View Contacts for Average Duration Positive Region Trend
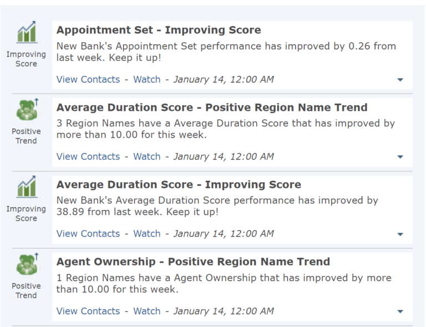The width and height of the screenshot is (426, 327). tap(88, 157)
